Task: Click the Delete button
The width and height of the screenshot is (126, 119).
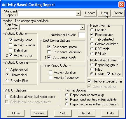Action: [x=118, y=13]
